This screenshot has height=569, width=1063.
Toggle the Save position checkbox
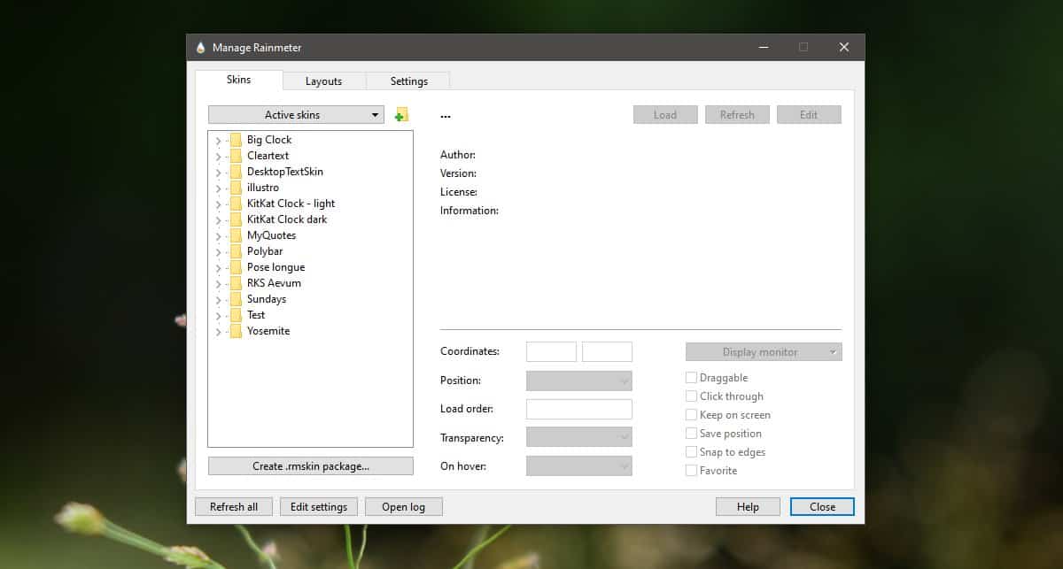point(692,434)
